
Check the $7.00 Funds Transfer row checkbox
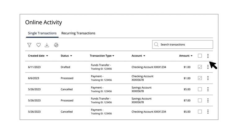tap(200, 100)
